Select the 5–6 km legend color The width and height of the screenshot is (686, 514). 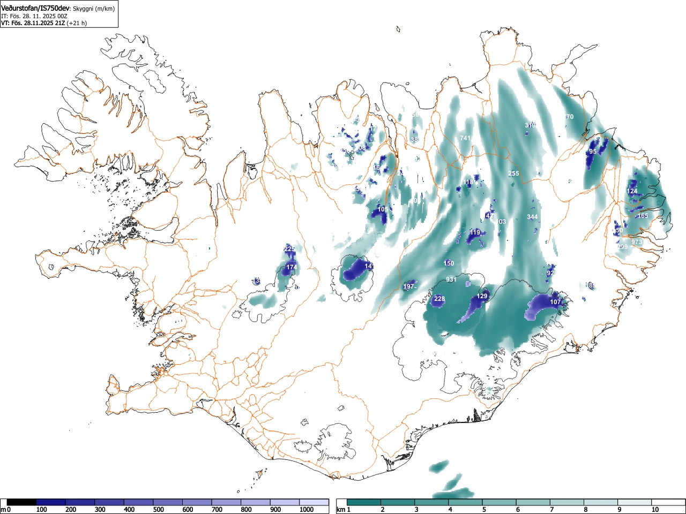(499, 502)
